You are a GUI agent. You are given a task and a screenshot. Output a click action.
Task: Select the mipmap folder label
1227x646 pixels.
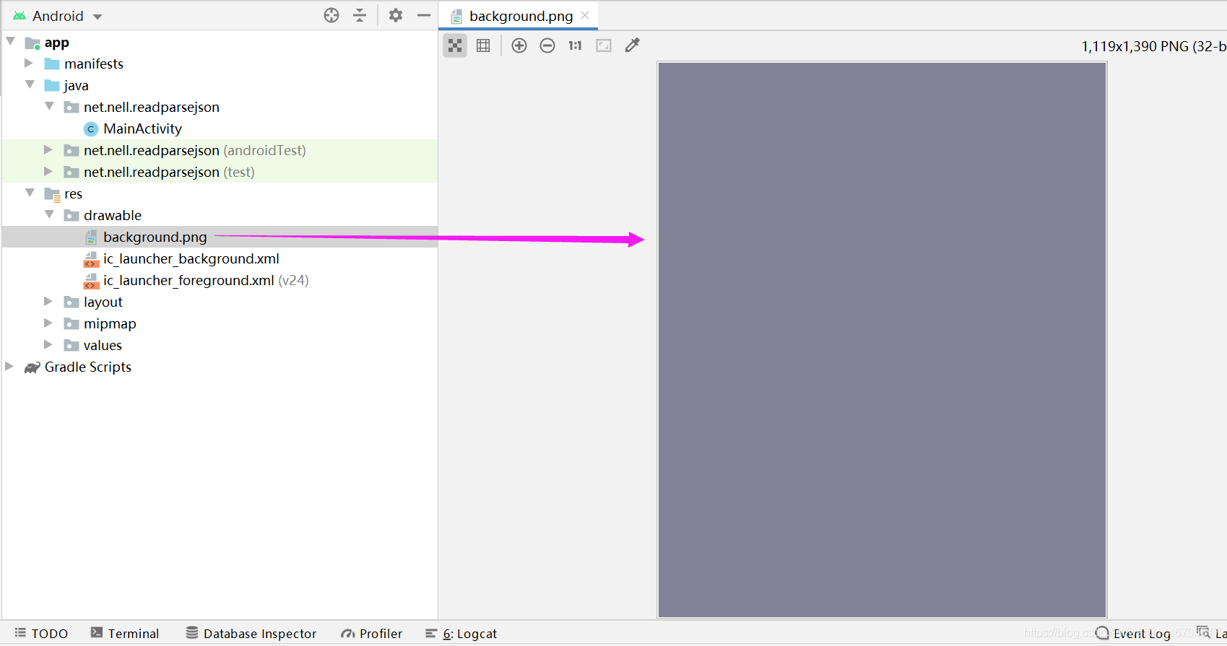(x=110, y=323)
